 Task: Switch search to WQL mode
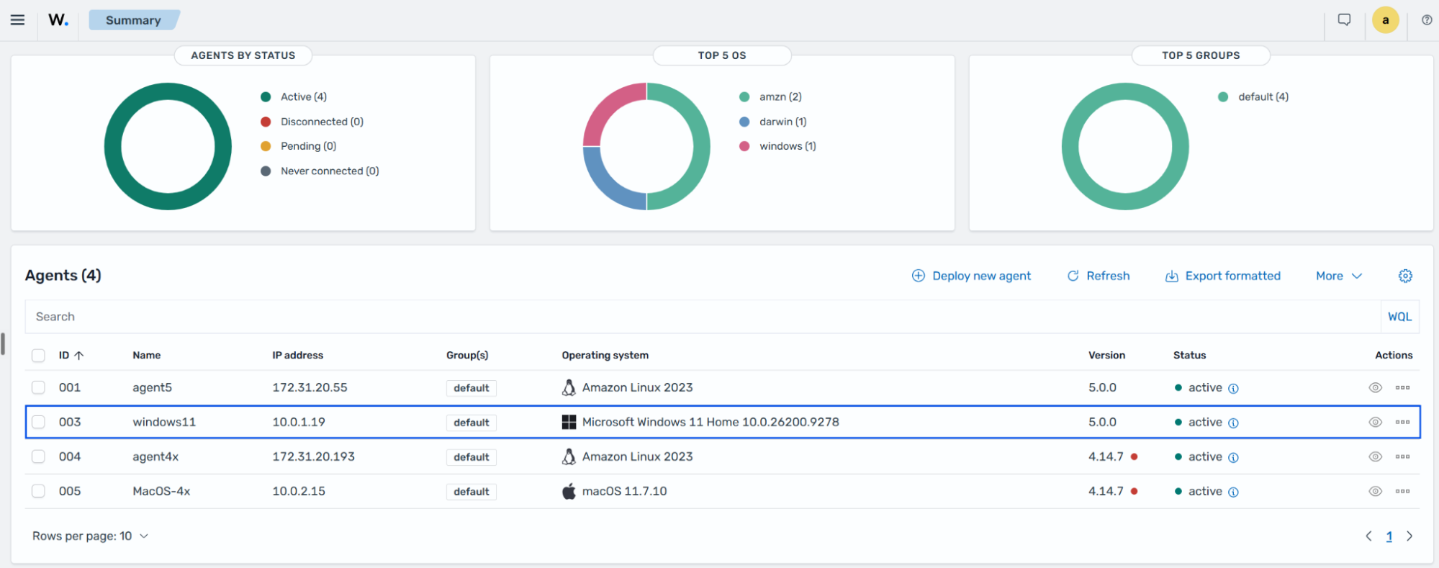1399,317
